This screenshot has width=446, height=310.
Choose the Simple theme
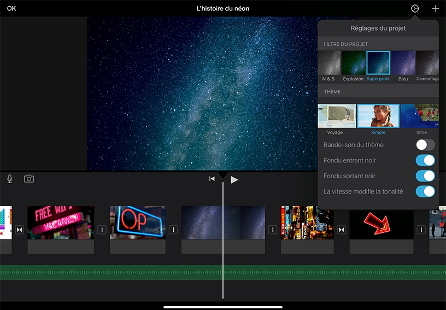click(x=378, y=119)
